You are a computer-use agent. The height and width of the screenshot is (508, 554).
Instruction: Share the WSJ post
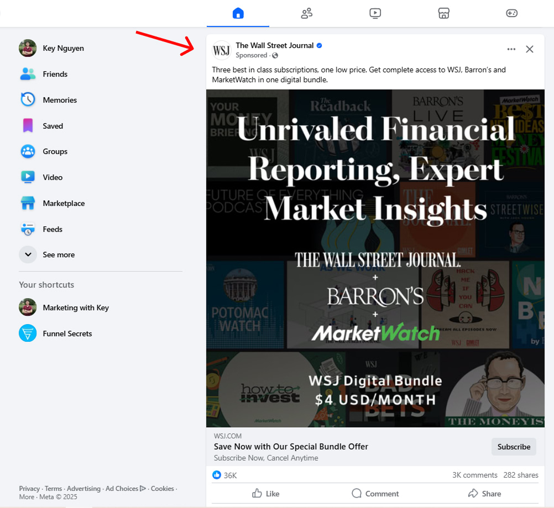click(x=484, y=494)
